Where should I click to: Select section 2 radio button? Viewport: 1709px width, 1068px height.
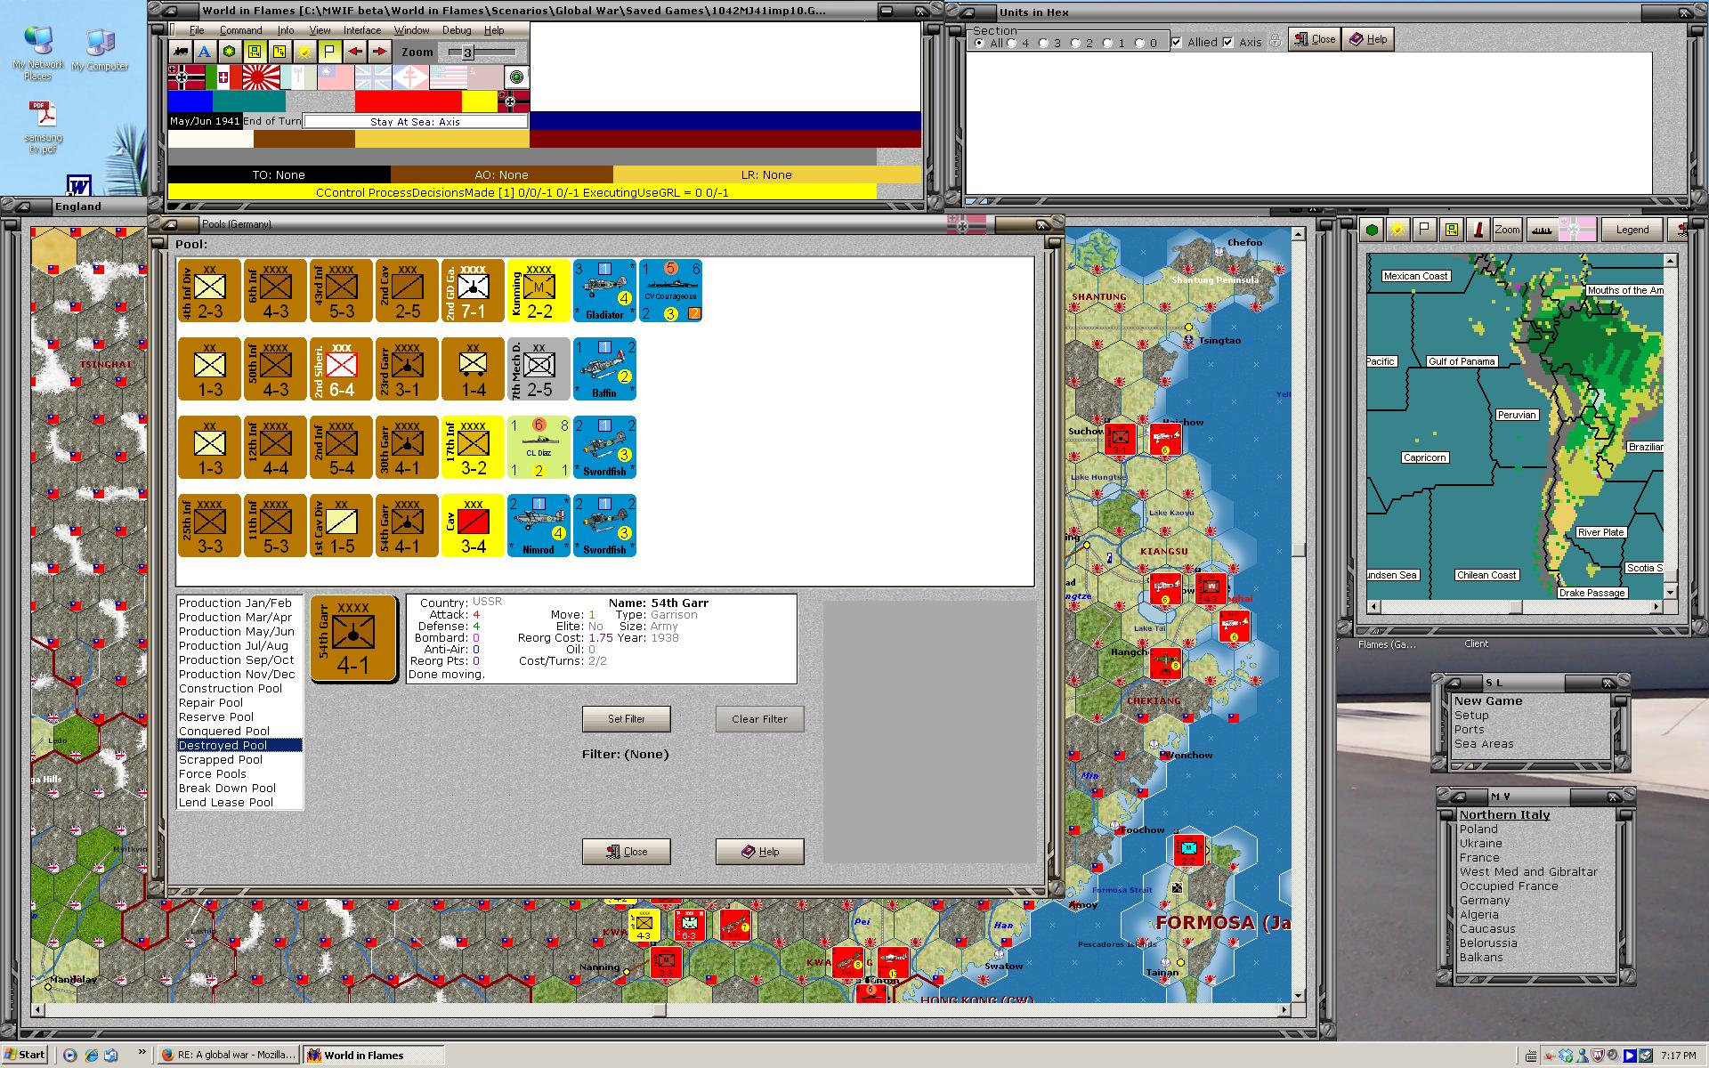[x=1075, y=43]
